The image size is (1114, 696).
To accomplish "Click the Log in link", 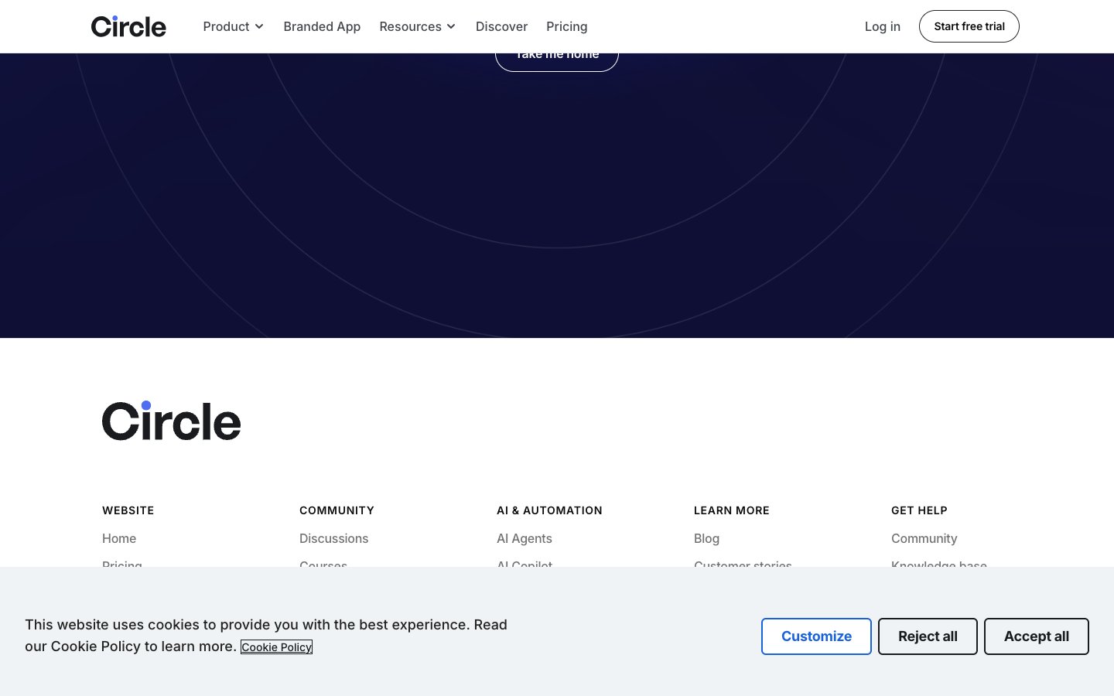I will click(882, 26).
